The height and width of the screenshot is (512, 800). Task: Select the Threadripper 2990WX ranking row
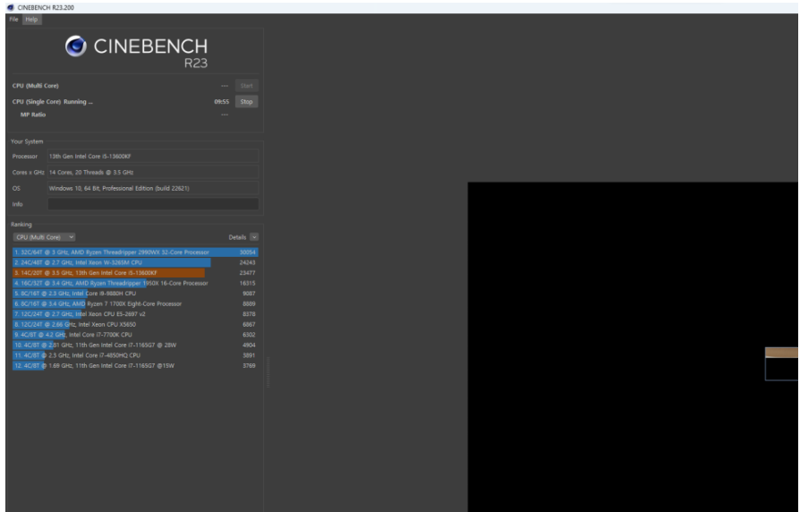coord(135,252)
